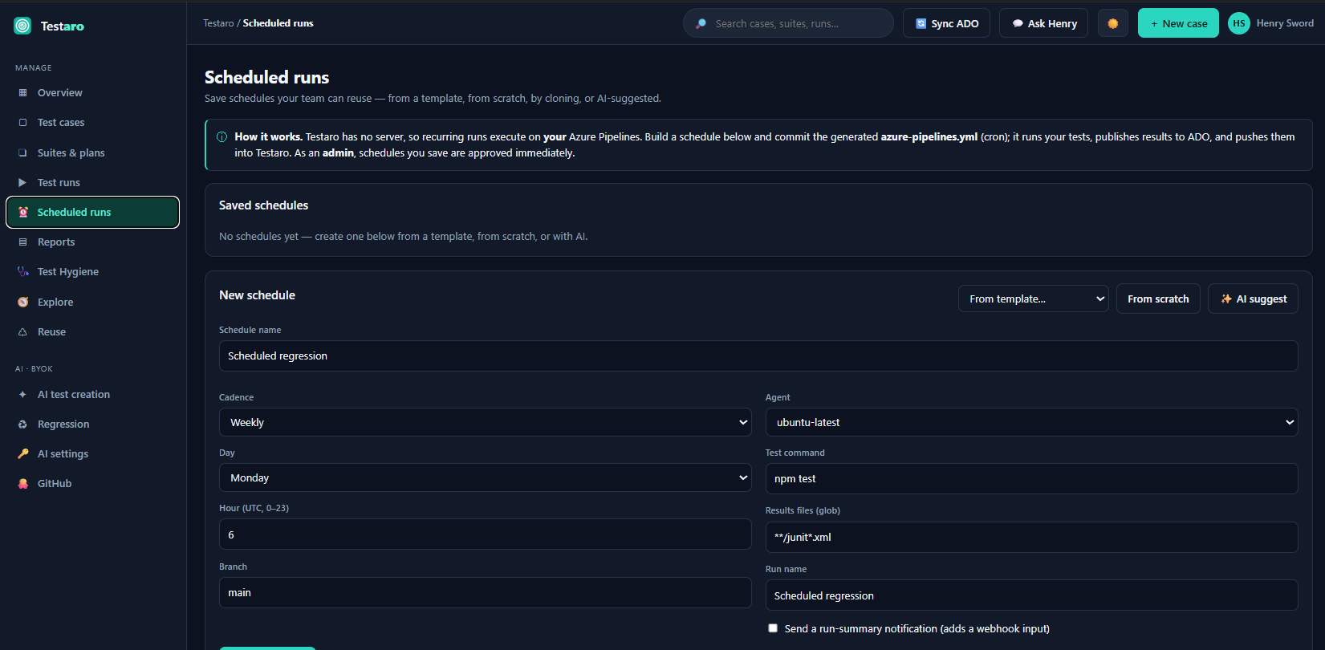Open the Agent ubuntu-latest dropdown
1325x650 pixels.
point(1031,422)
